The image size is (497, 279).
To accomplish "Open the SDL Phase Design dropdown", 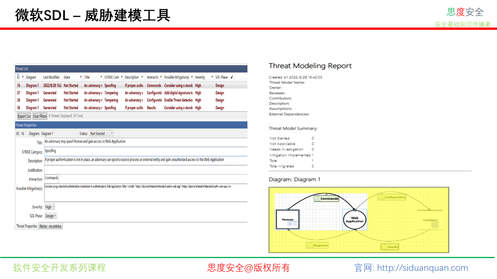I will pos(55,216).
